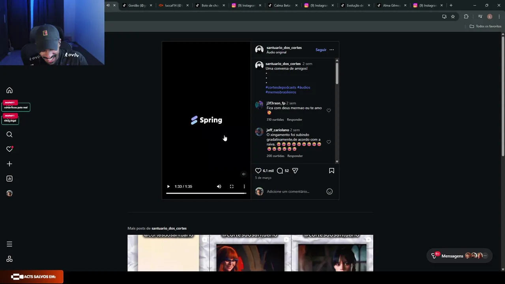Switch to the luccaf14 tab

pos(174,6)
